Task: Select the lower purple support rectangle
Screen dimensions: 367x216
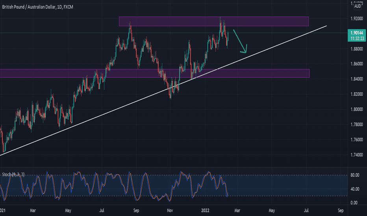Action: [x=155, y=73]
